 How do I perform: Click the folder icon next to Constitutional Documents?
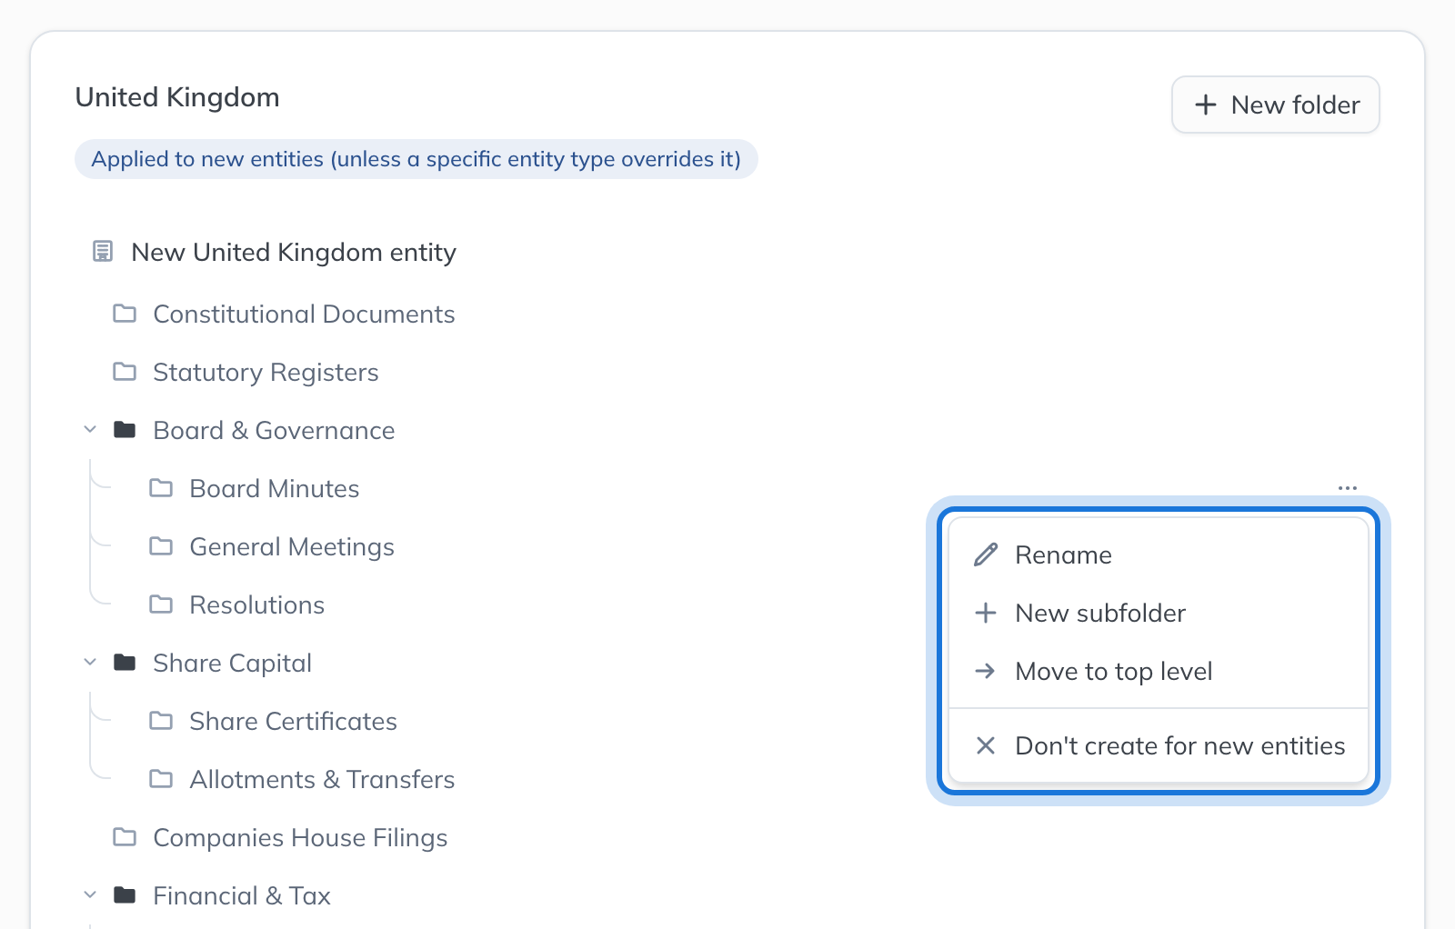click(125, 314)
